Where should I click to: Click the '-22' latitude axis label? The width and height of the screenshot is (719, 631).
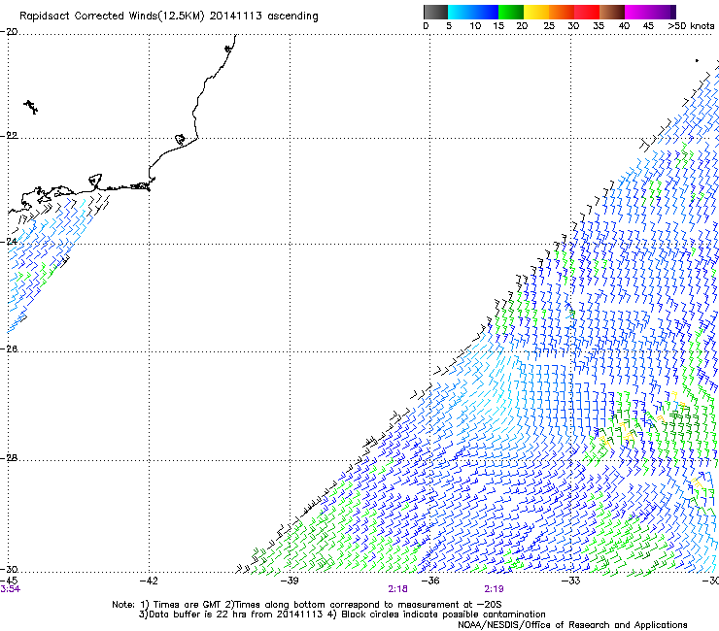pyautogui.click(x=9, y=136)
